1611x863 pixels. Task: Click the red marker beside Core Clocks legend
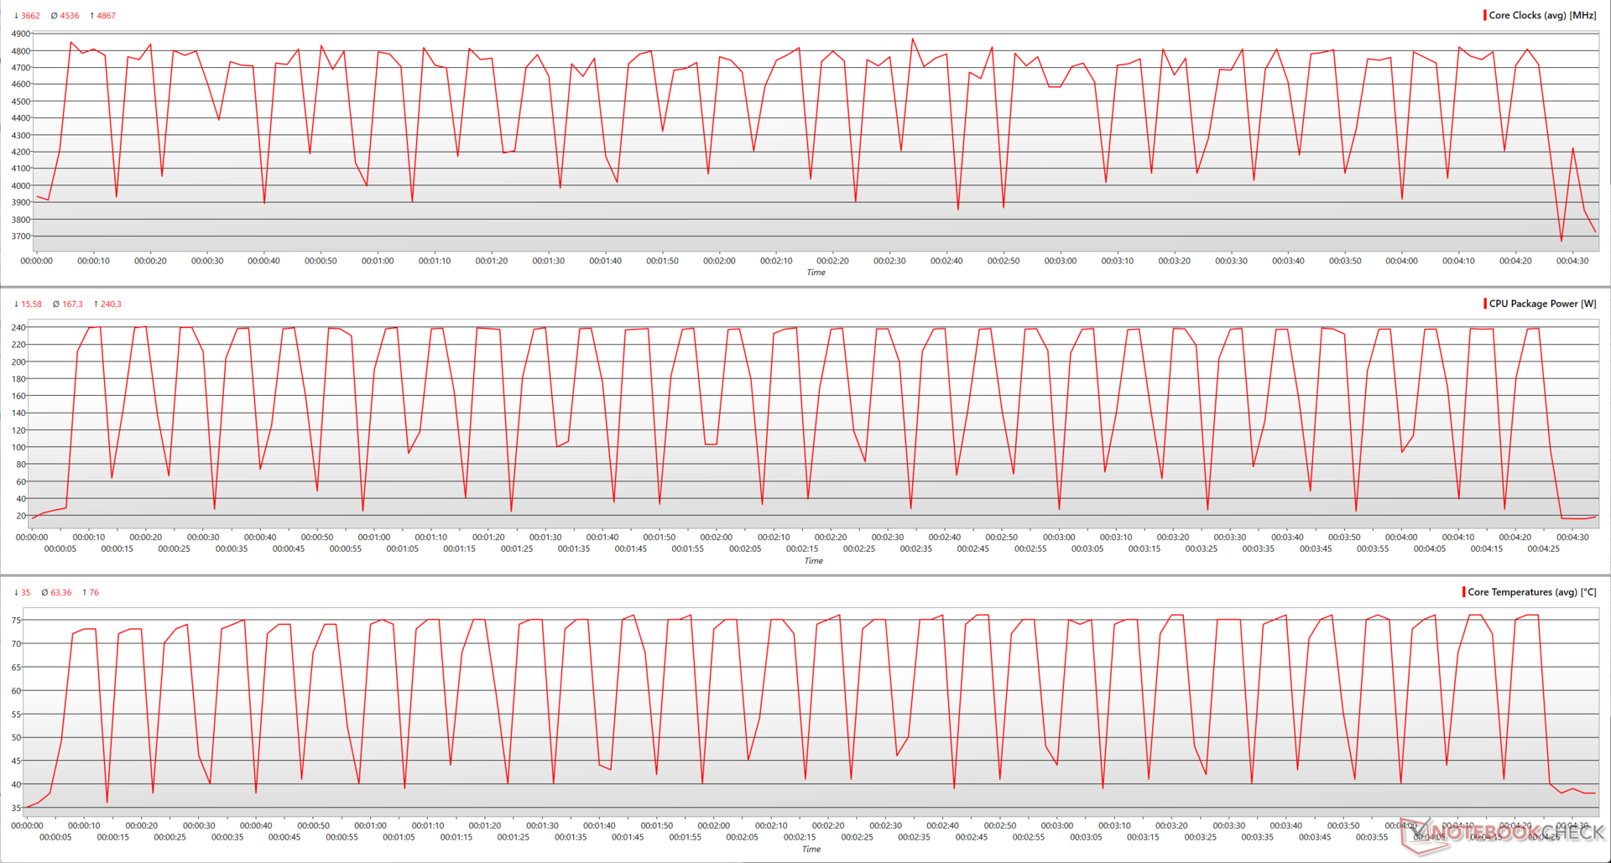[1484, 15]
